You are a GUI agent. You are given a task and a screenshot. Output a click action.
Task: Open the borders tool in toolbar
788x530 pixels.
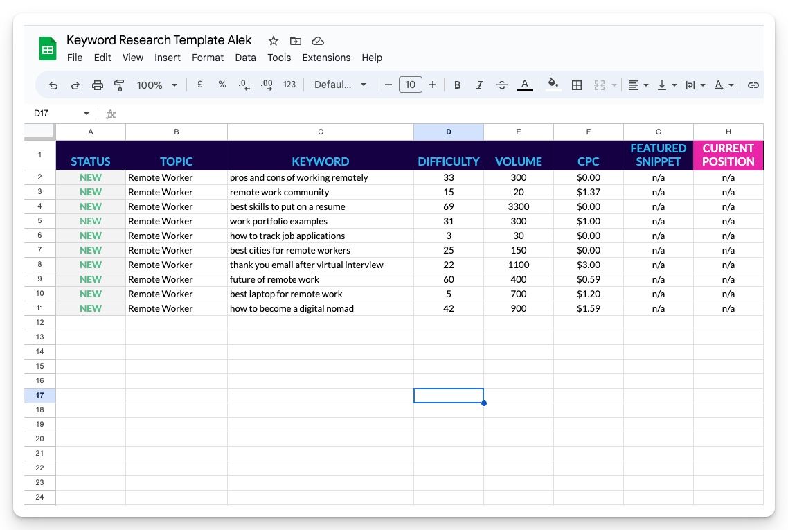pyautogui.click(x=577, y=85)
